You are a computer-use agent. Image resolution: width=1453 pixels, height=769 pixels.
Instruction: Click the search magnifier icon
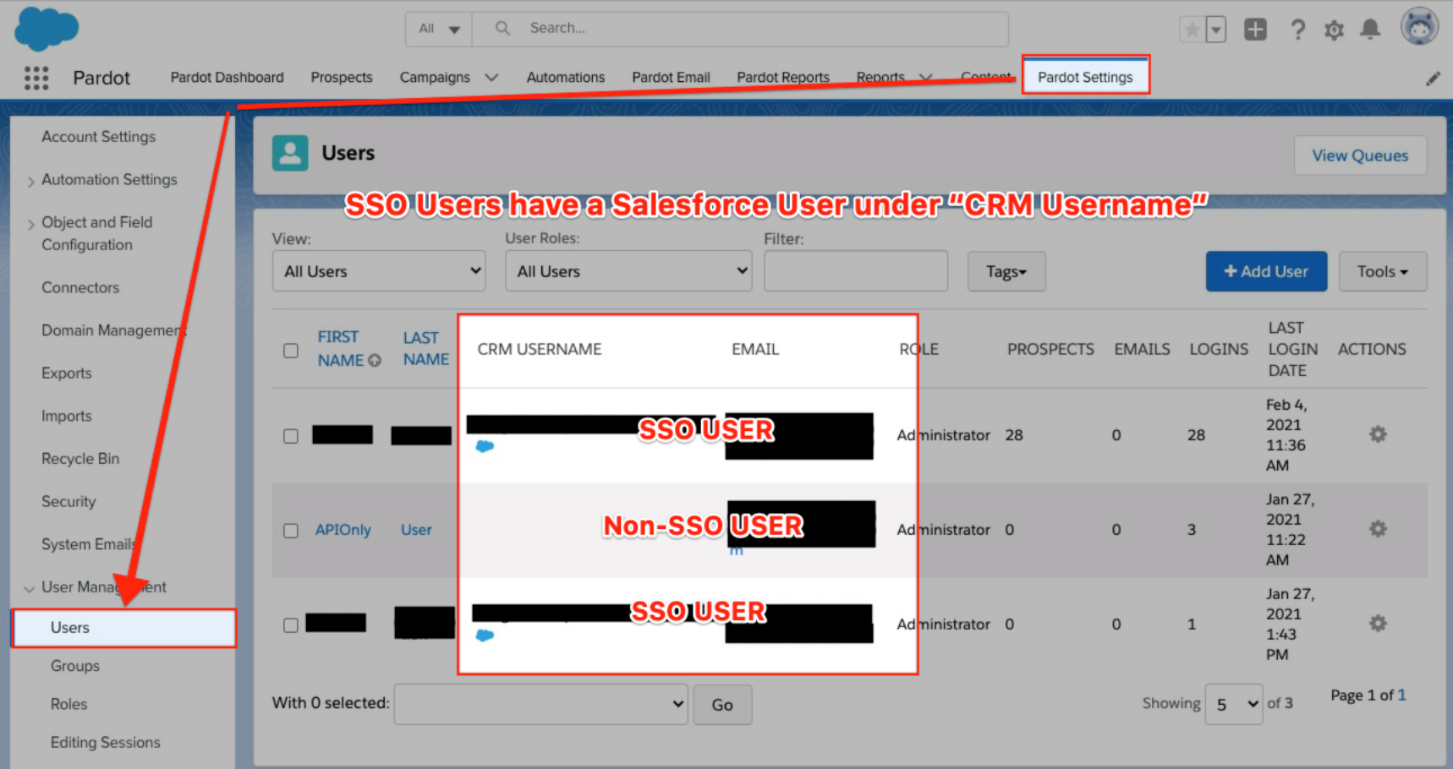[x=502, y=28]
